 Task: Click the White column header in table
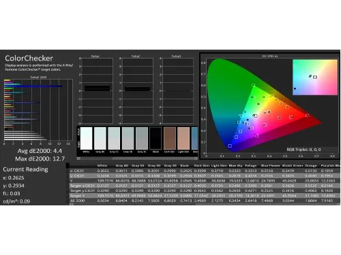(x=102, y=166)
